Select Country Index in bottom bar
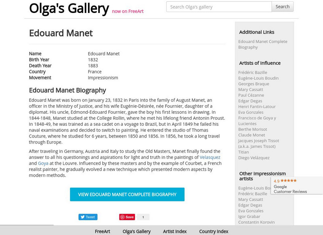 coord(214,231)
